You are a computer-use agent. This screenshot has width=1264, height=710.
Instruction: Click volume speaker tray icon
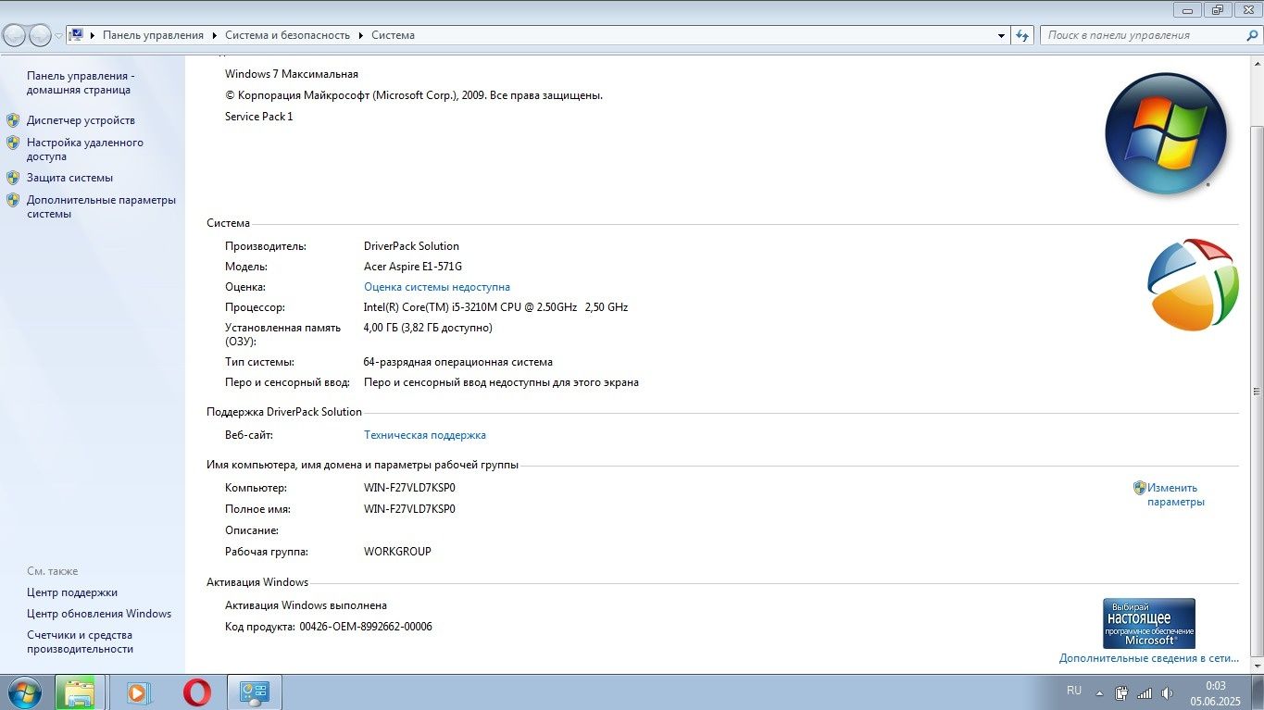pos(1167,692)
